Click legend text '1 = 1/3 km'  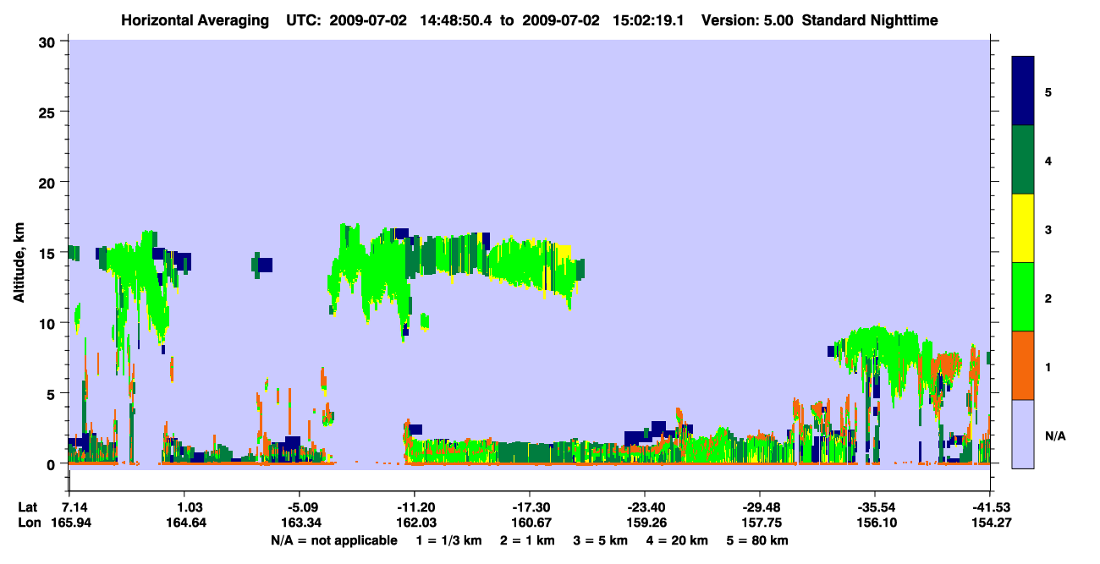point(449,539)
